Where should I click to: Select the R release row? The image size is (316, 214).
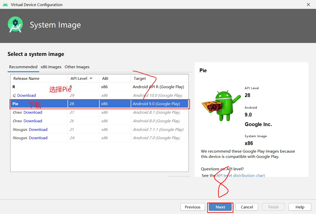pyautogui.click(x=100, y=87)
